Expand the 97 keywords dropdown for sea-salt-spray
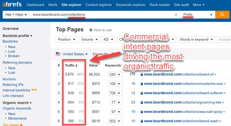 coord(116,112)
